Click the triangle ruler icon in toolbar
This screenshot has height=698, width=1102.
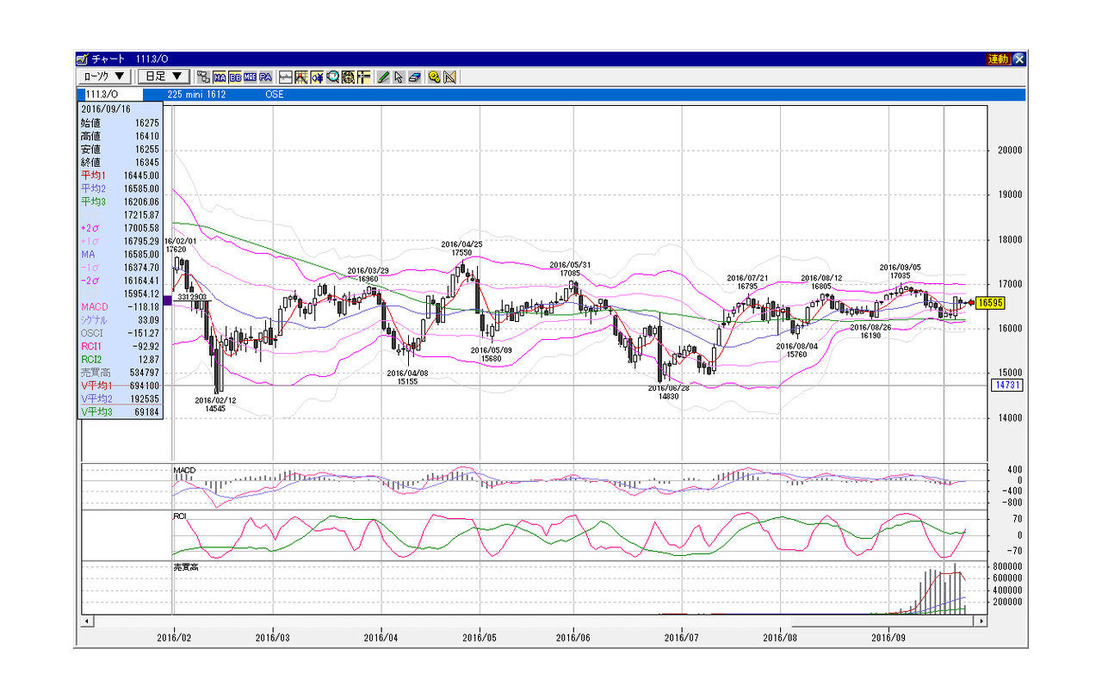449,77
